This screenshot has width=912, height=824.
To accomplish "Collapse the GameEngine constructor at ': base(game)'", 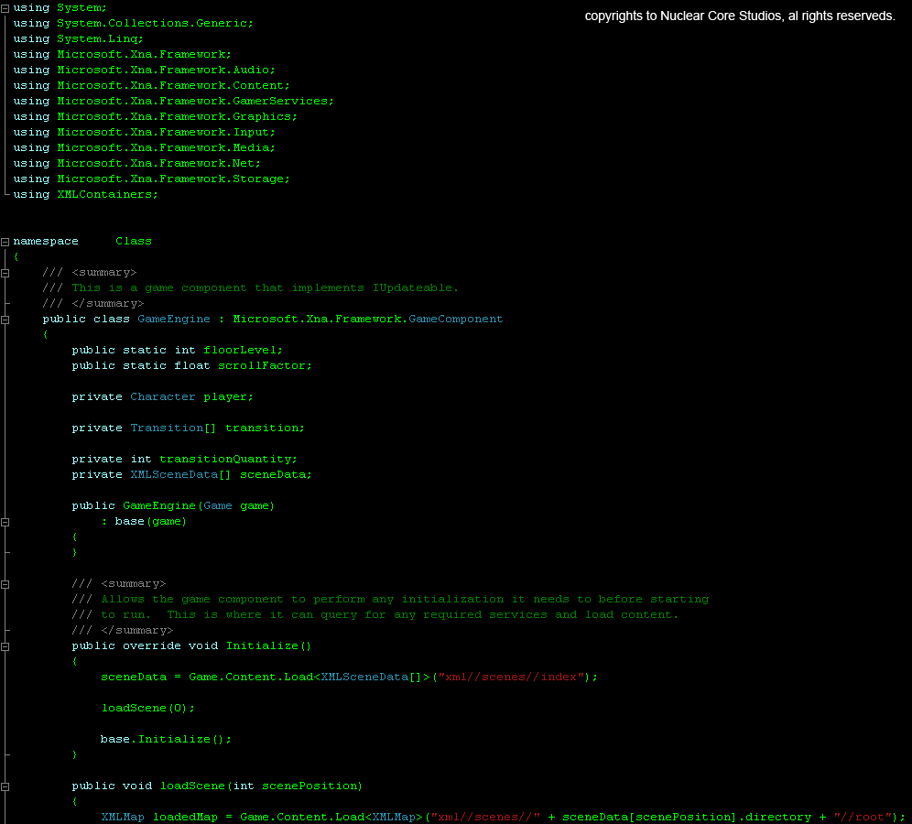I will pyautogui.click(x=5, y=522).
